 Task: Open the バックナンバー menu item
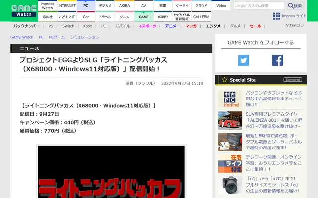point(26,26)
